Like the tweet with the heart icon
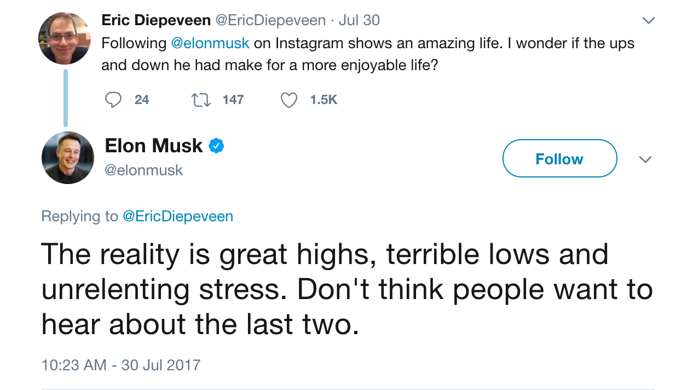693x390 pixels. coord(289,100)
